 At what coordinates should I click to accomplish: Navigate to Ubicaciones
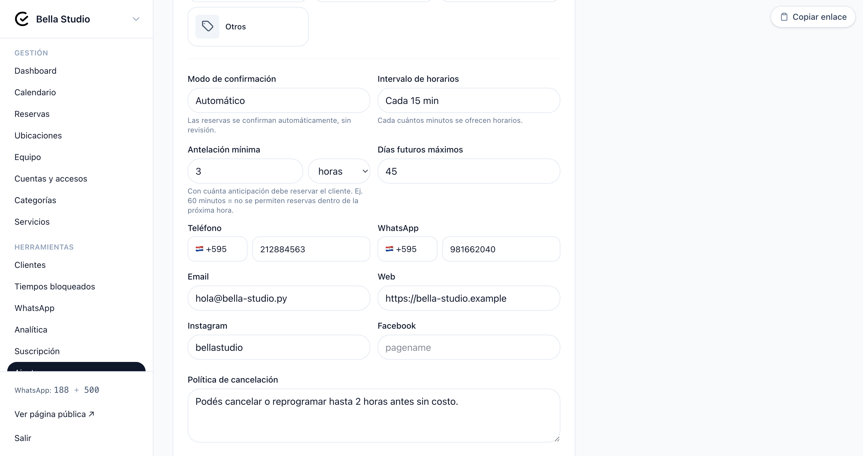(x=38, y=136)
